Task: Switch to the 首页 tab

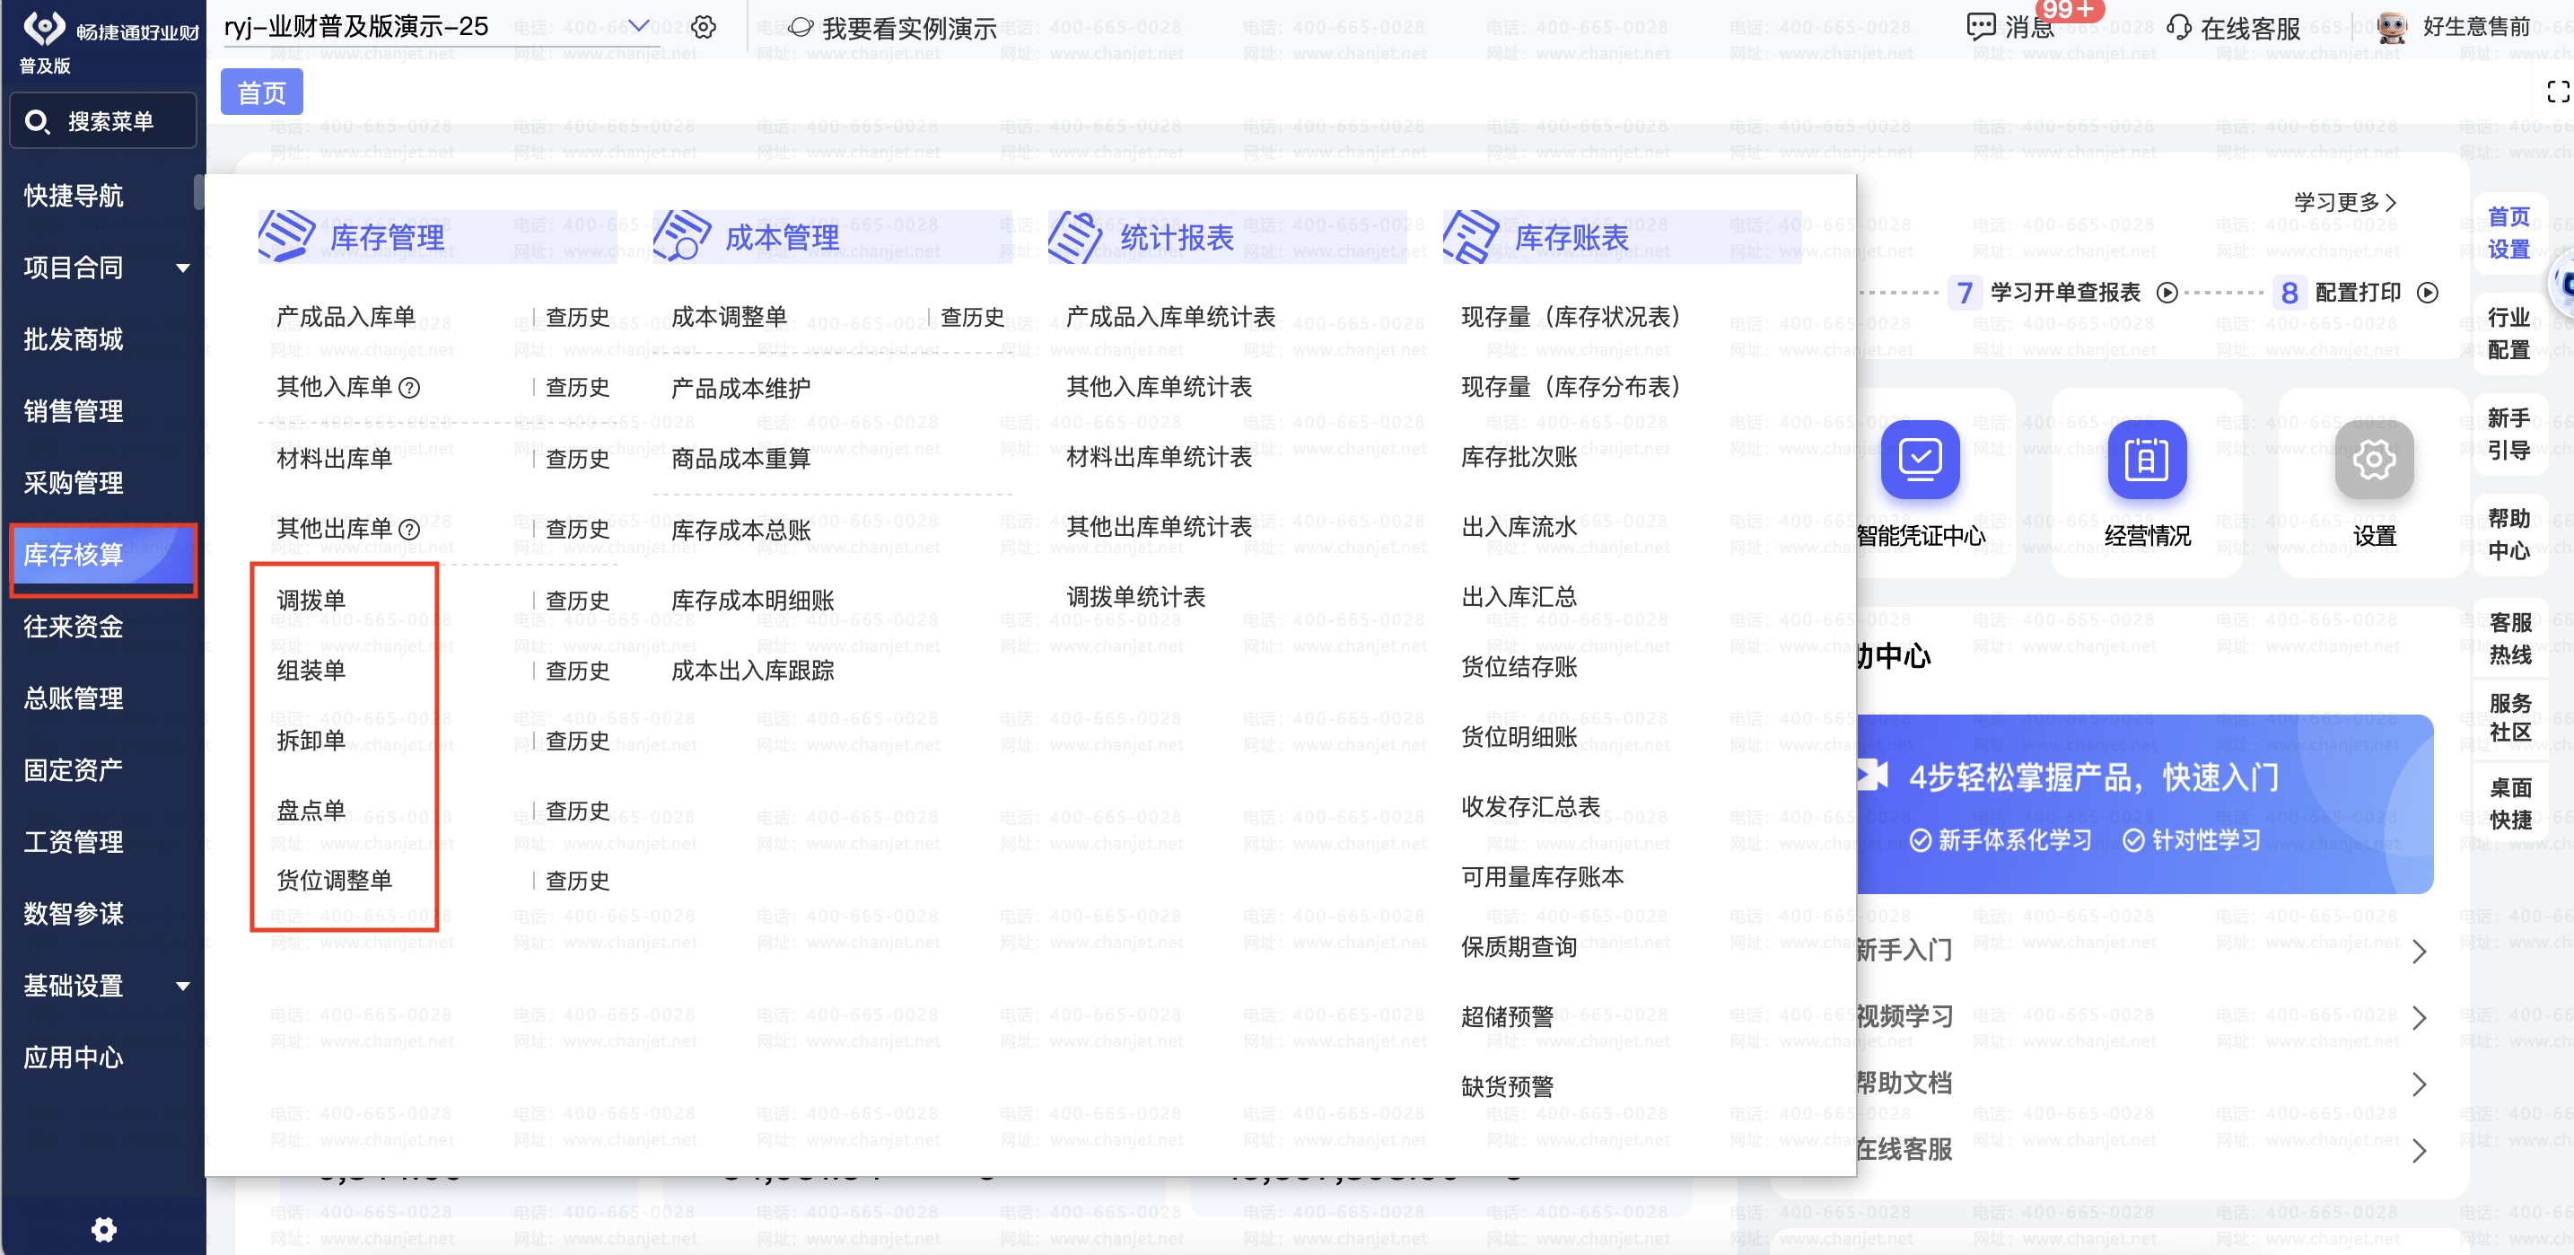Action: point(261,93)
